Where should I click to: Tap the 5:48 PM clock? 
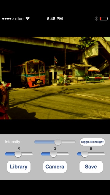point(55,19)
